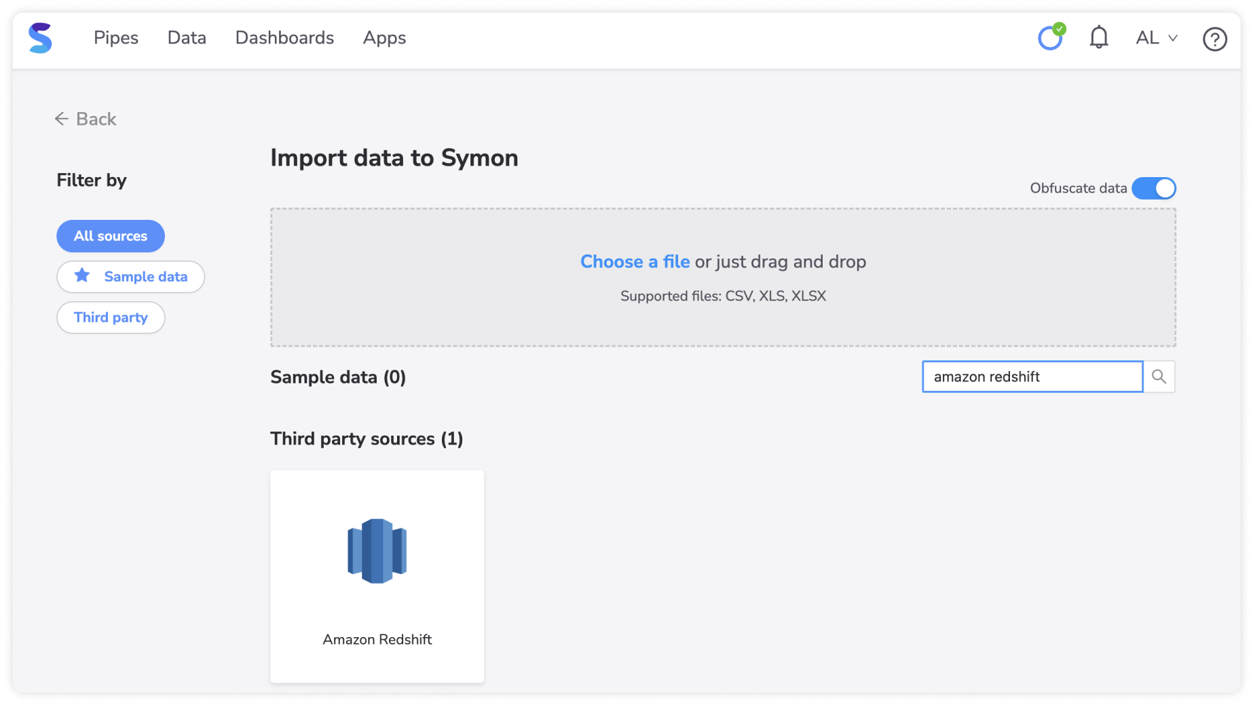1253x705 pixels.
Task: Open the notifications bell
Action: click(1098, 37)
